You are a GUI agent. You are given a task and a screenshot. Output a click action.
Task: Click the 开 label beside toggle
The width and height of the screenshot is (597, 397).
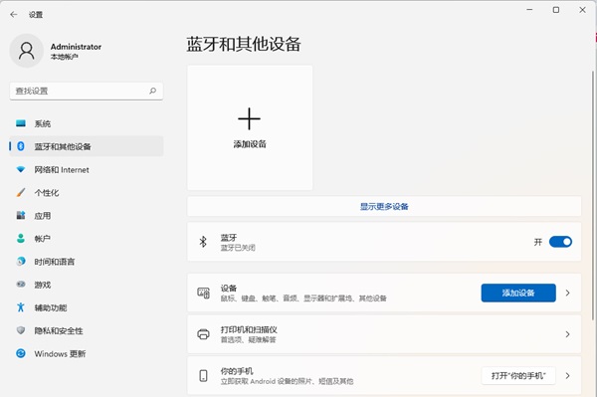[x=537, y=242]
